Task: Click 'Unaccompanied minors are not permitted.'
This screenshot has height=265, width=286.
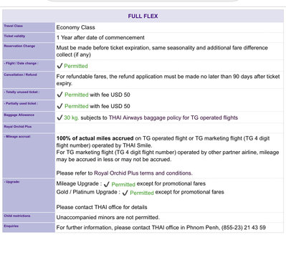Action: click(108, 218)
